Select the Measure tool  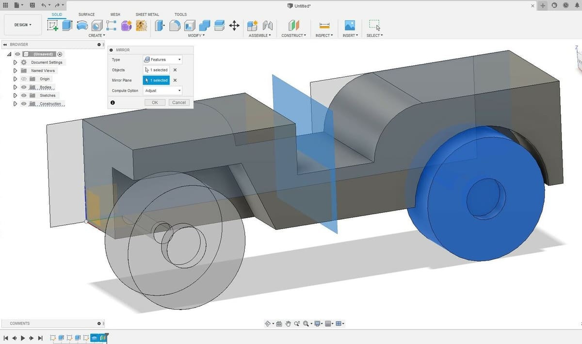(324, 25)
